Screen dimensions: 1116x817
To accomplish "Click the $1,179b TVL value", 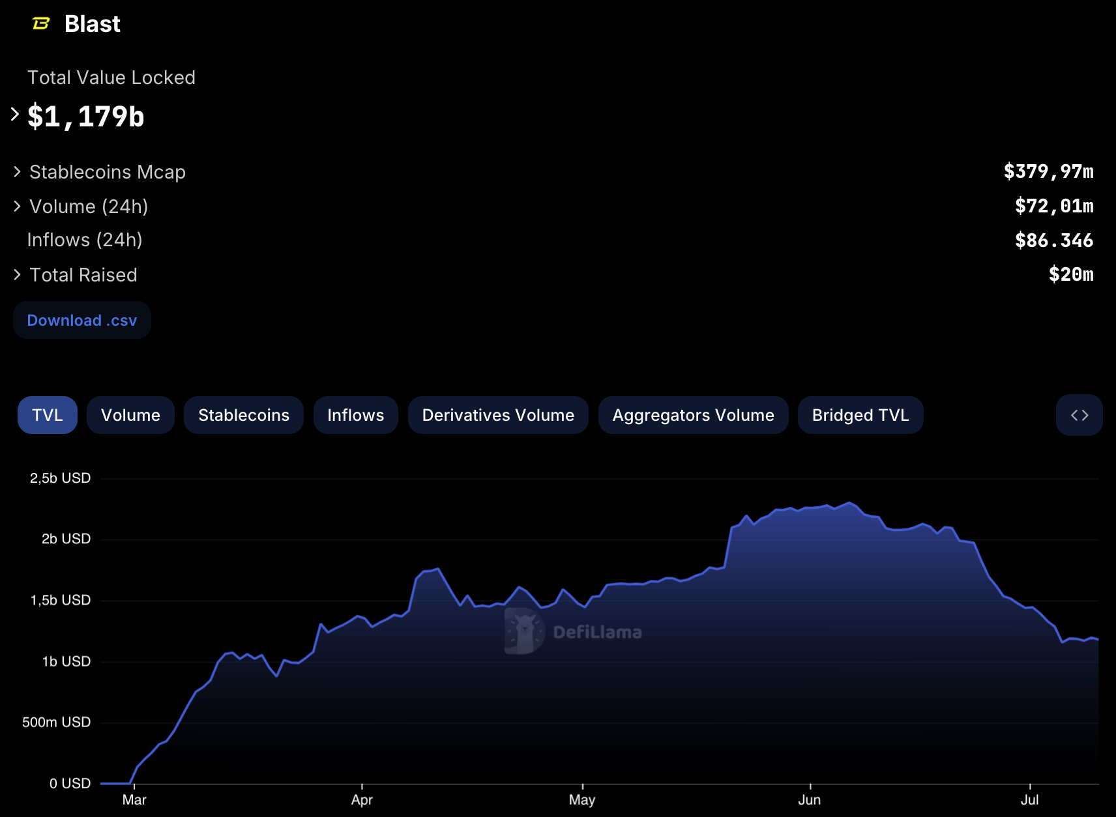I will pos(85,117).
